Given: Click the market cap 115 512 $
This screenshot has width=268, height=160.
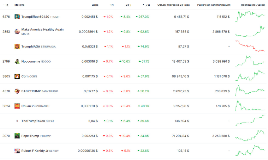Looking at the screenshot, I should coord(223,17).
